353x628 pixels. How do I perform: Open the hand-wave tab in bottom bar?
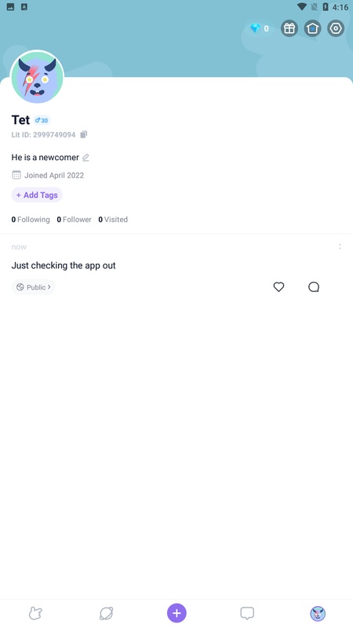[x=35, y=613]
